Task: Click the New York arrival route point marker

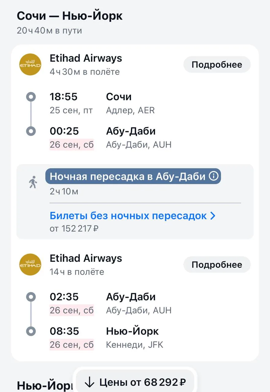Action: coord(31,331)
